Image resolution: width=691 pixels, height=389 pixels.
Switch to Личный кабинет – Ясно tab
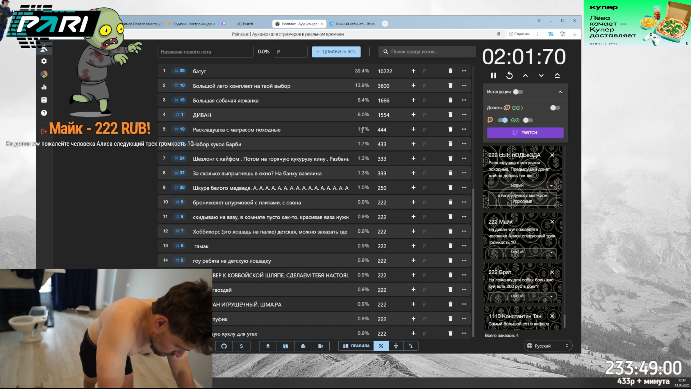click(x=353, y=24)
